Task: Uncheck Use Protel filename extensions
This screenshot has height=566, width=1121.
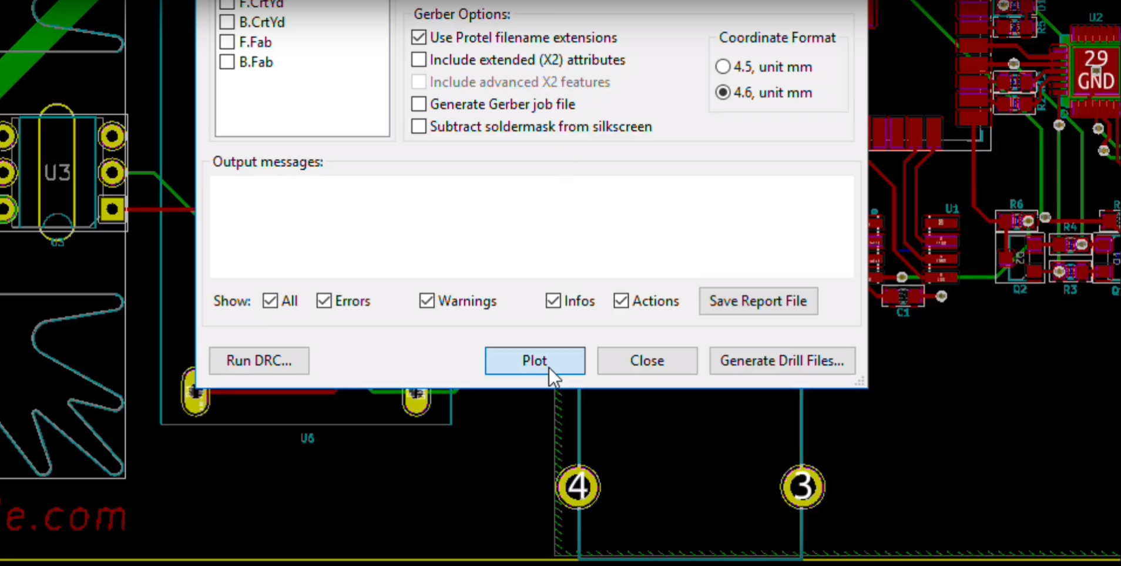Action: 419,38
